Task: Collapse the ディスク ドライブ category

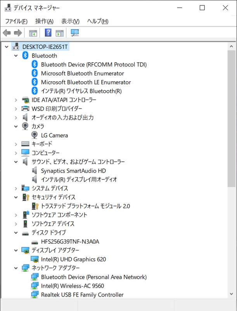Action: click(x=16, y=232)
